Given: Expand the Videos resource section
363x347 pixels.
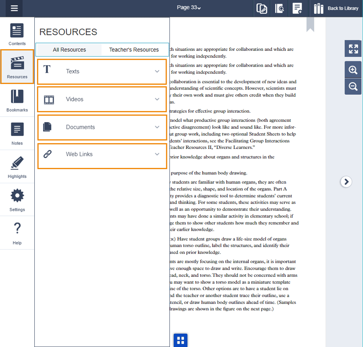Looking at the screenshot, I should point(102,99).
